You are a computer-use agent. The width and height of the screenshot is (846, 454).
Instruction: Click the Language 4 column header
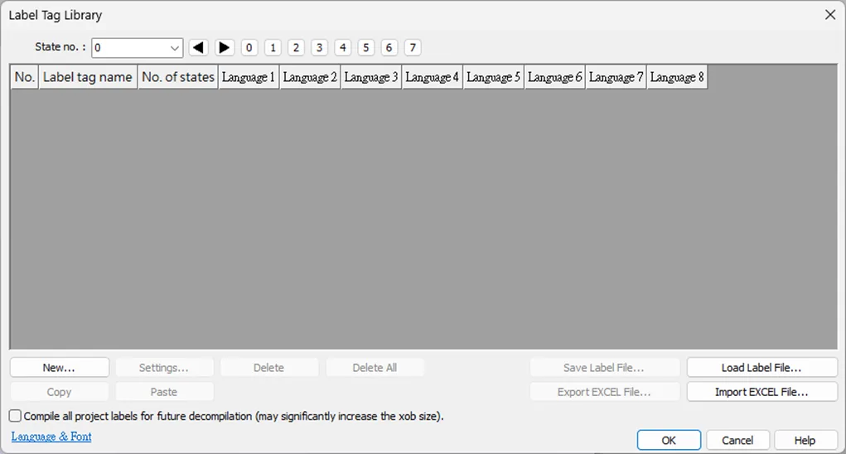[433, 77]
